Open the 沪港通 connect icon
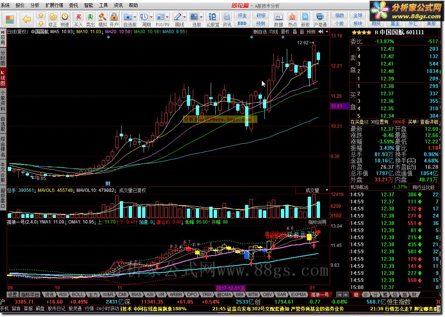This screenshot has width=445, height=317. 320,20
